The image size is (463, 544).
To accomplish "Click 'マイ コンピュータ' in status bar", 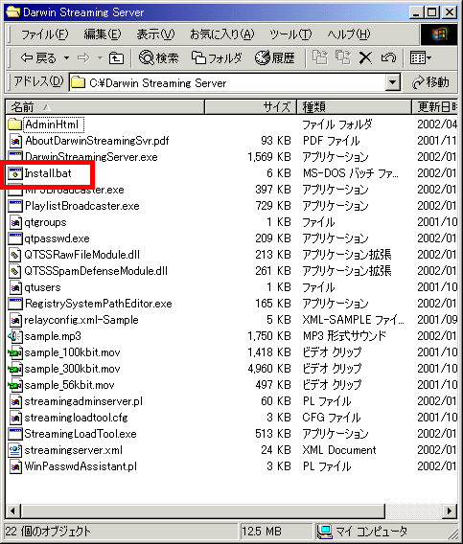I will pyautogui.click(x=372, y=532).
